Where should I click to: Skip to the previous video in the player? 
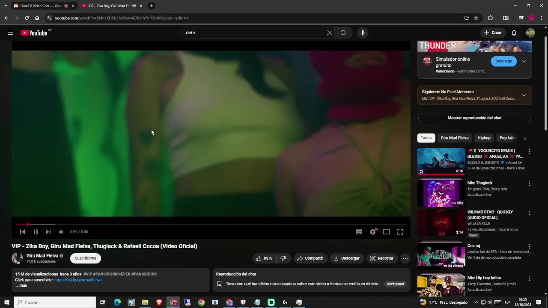(23, 232)
